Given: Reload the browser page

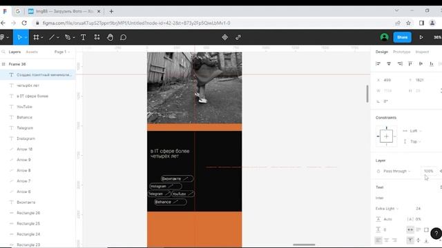Looking at the screenshot, I should (24, 23).
